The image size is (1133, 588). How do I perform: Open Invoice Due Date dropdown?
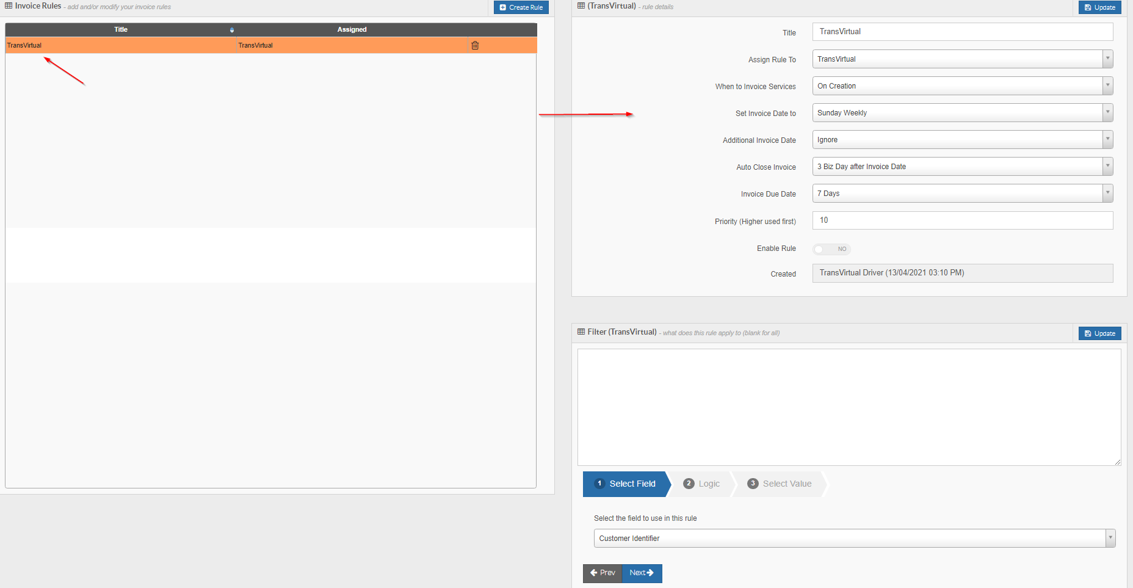coord(963,194)
